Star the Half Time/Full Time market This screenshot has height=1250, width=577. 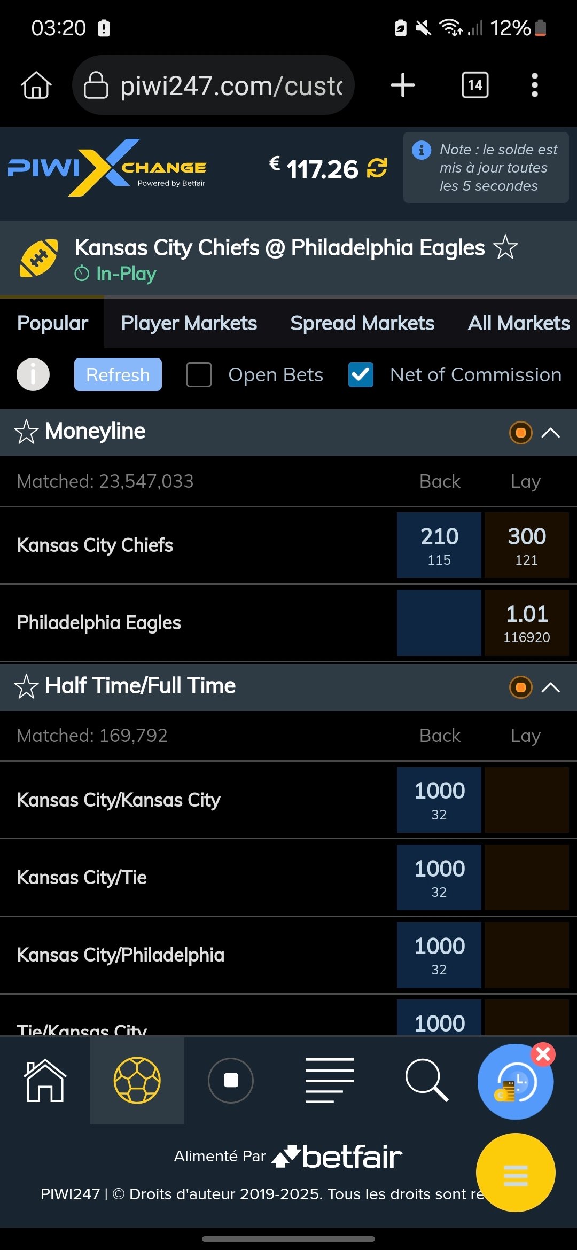click(x=26, y=686)
